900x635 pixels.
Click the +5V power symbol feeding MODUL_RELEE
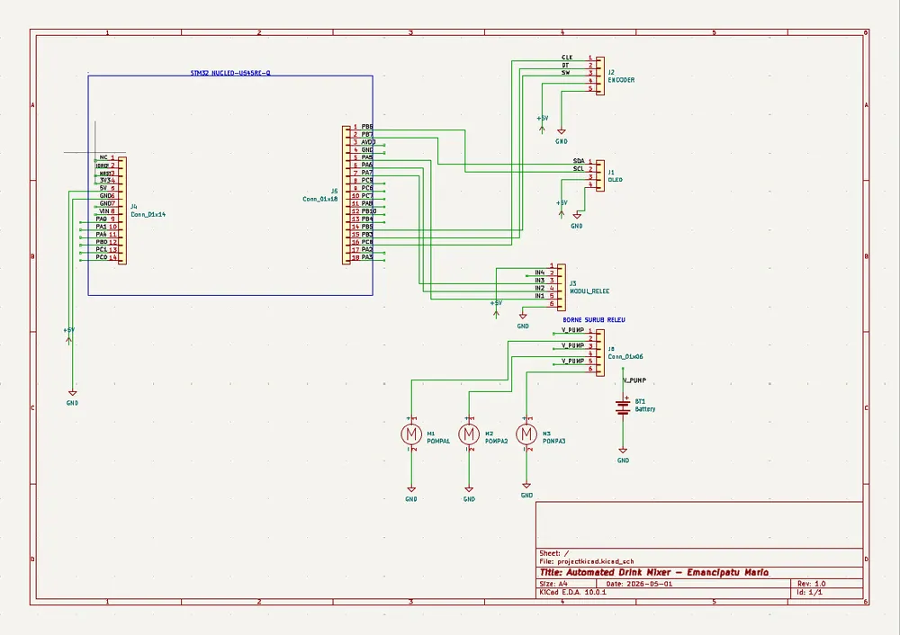pyautogui.click(x=496, y=308)
